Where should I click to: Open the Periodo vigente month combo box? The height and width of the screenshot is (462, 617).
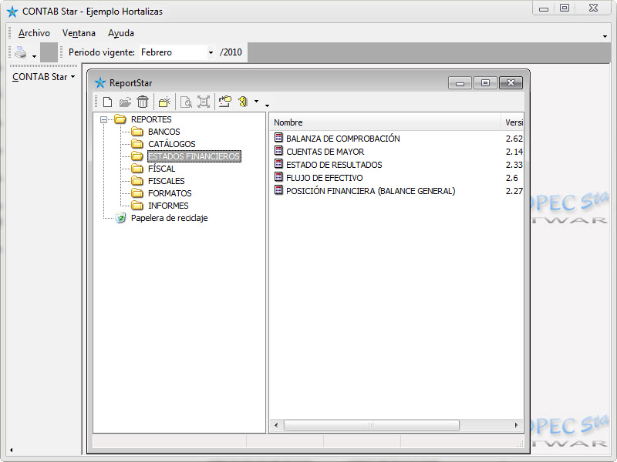[x=177, y=52]
